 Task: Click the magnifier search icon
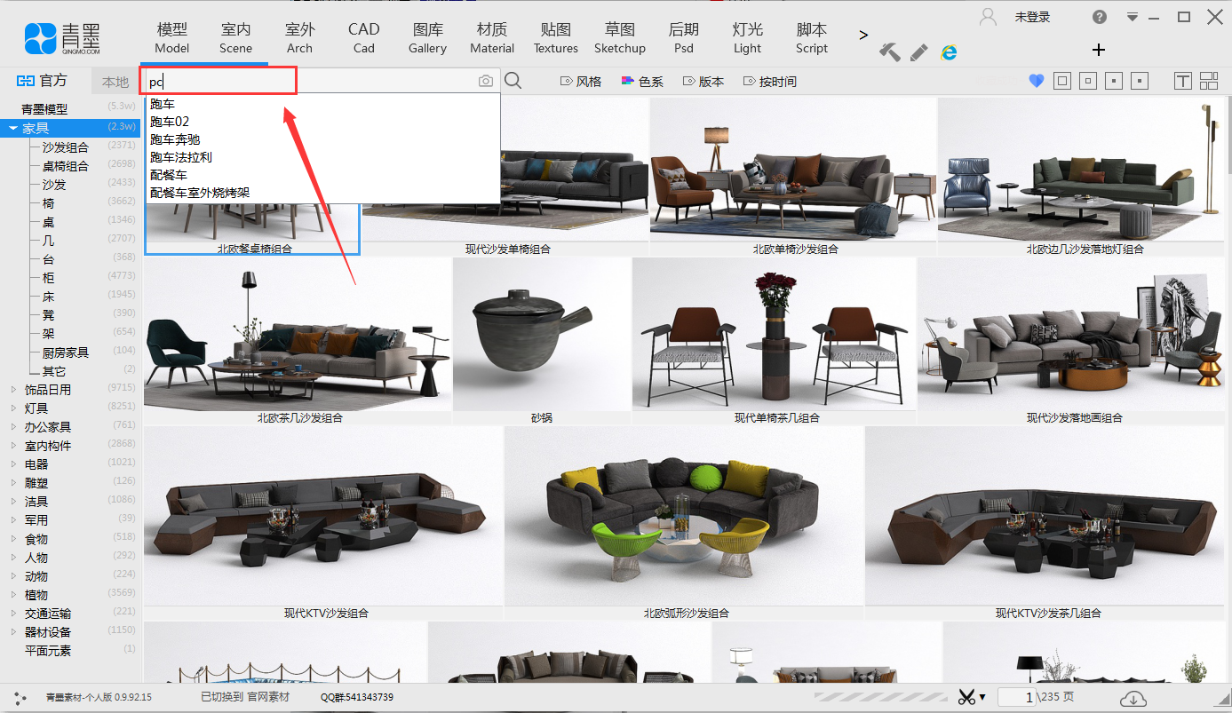click(x=513, y=82)
